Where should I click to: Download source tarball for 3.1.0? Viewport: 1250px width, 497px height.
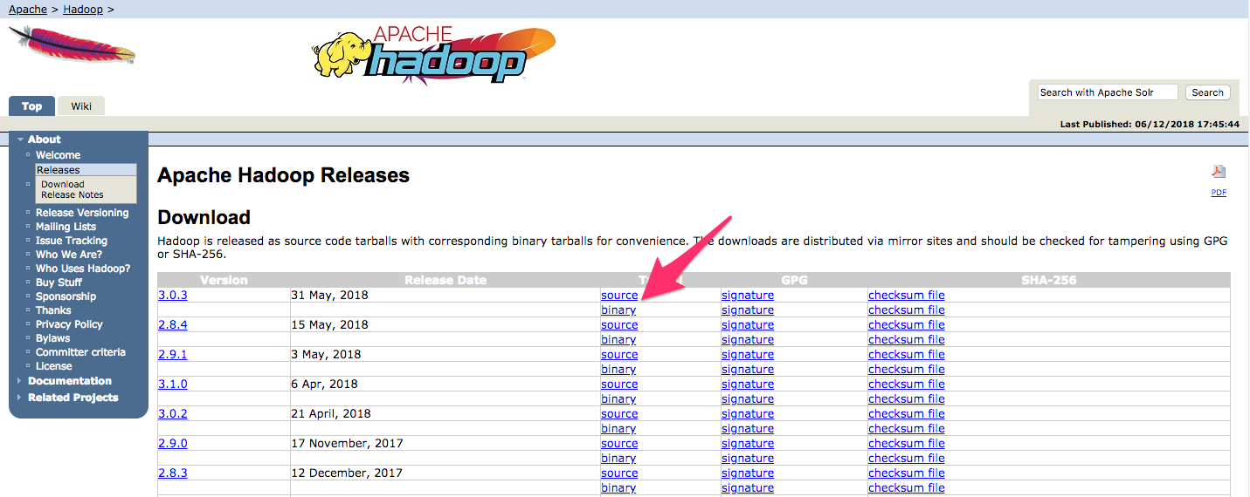(619, 384)
